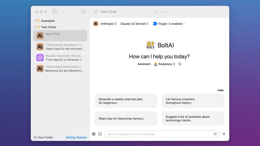Click the assistant info icon
260x146 pixels.
tap(180, 64)
